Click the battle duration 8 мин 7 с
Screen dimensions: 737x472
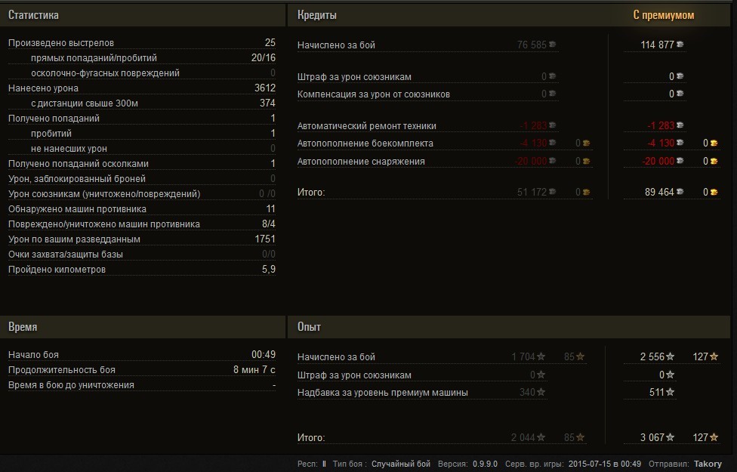point(254,369)
